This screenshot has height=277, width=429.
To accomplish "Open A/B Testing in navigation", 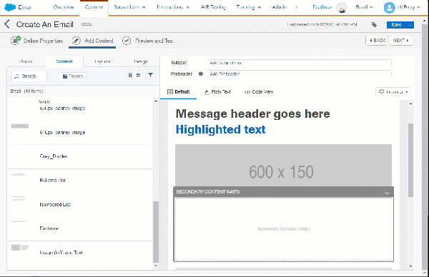I will click(213, 7).
